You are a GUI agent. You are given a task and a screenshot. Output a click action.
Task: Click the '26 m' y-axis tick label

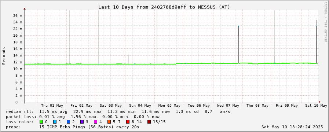click(x=18, y=15)
